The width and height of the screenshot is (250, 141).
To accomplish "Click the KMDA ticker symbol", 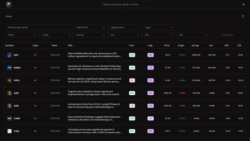I will [x=17, y=68].
